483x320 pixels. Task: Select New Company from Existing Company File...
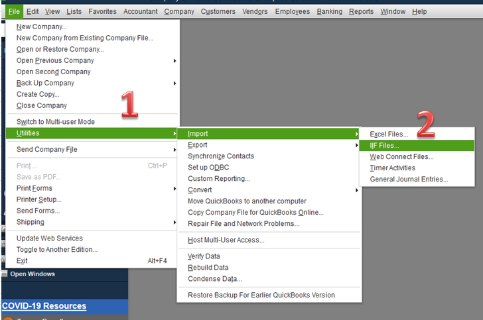click(x=92, y=38)
